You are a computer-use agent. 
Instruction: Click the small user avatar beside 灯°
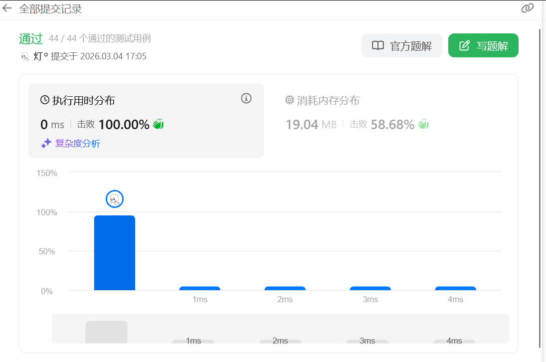[25, 56]
